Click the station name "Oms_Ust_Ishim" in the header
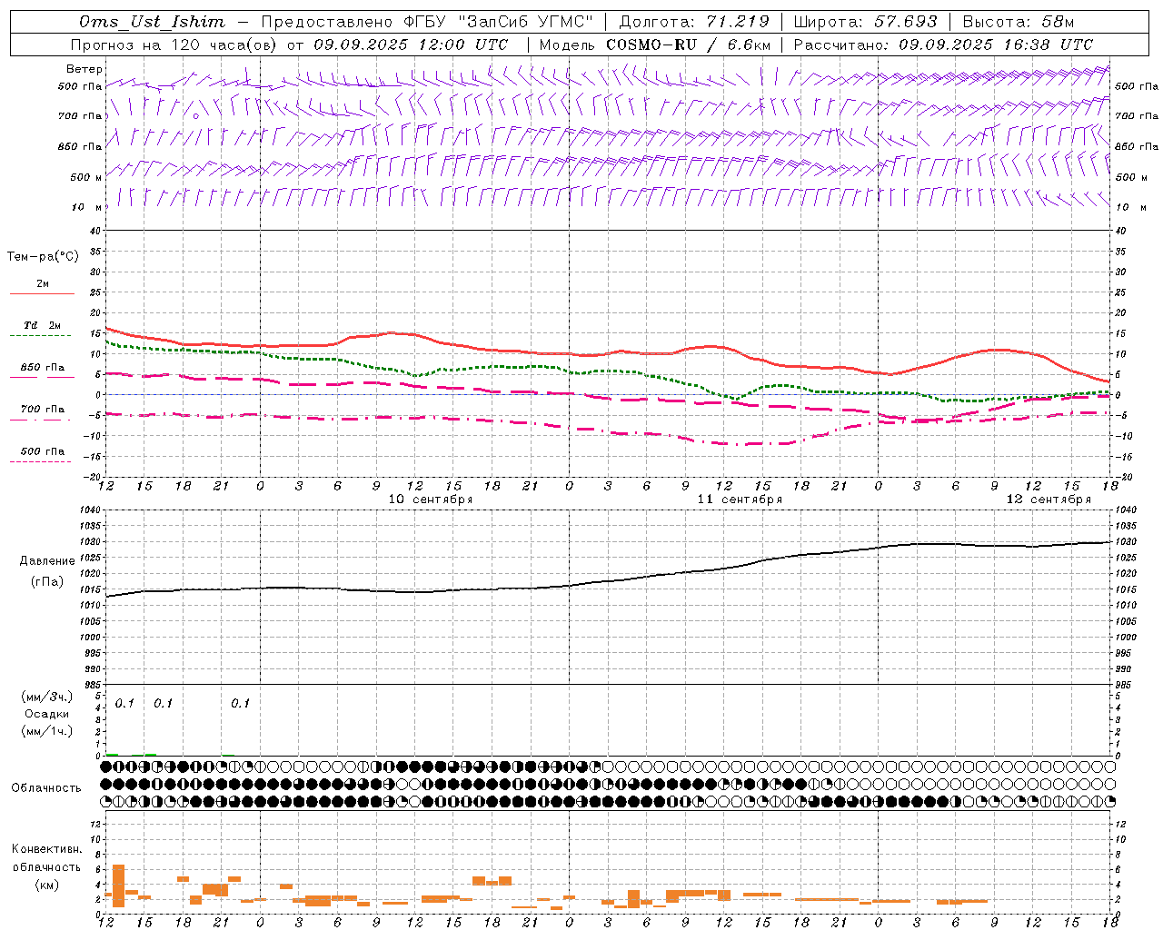Viewport: 1163px width, 930px height. click(x=152, y=22)
